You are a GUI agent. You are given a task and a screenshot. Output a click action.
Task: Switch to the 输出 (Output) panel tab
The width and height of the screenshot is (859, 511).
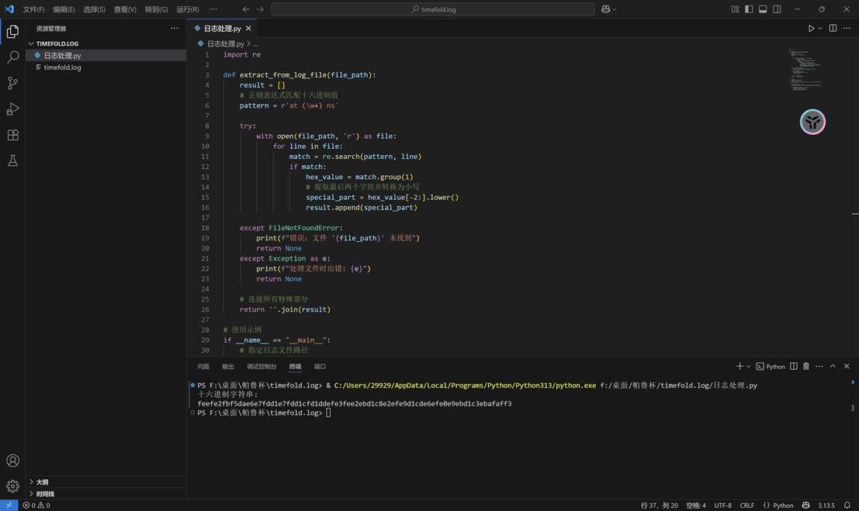[227, 366]
